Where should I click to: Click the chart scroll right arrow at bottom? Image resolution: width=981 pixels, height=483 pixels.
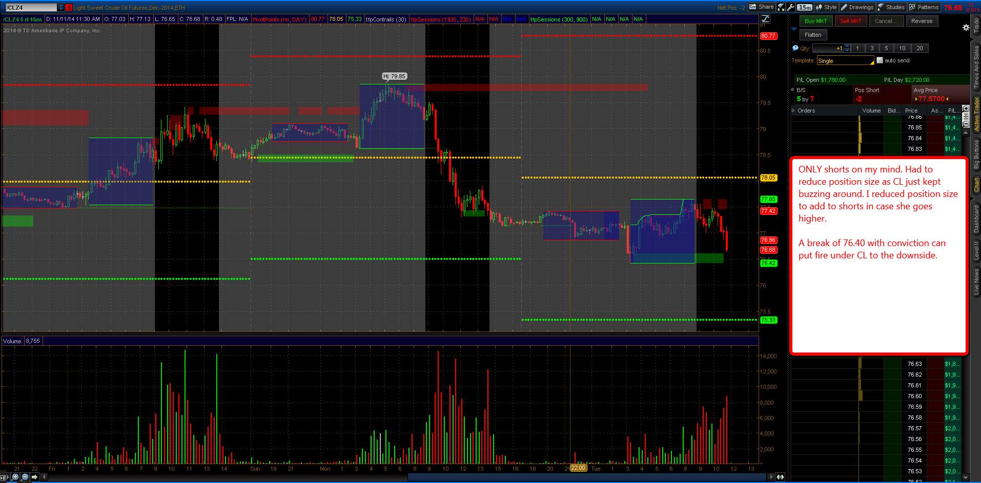coord(771,477)
